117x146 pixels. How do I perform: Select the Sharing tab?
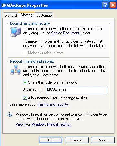(27, 15)
